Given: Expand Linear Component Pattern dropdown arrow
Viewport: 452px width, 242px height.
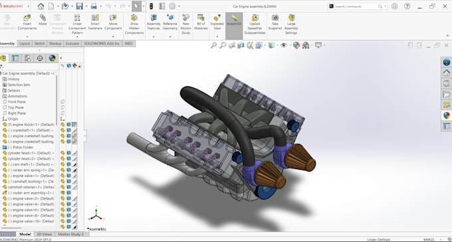Looking at the screenshot, I should coord(77,36).
